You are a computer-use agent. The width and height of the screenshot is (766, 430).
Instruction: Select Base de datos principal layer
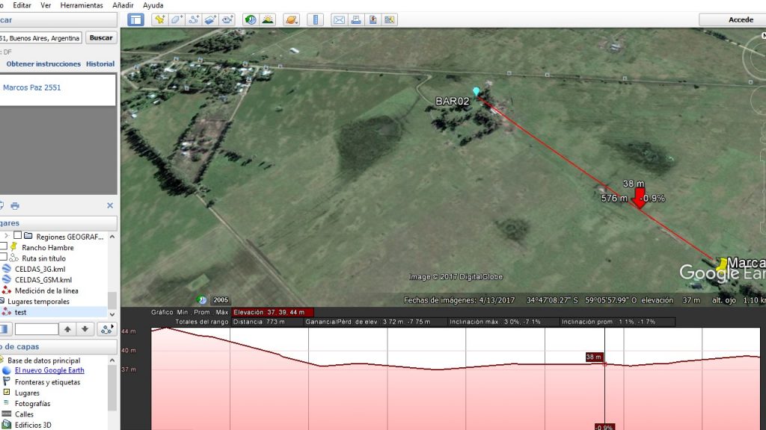click(x=43, y=361)
